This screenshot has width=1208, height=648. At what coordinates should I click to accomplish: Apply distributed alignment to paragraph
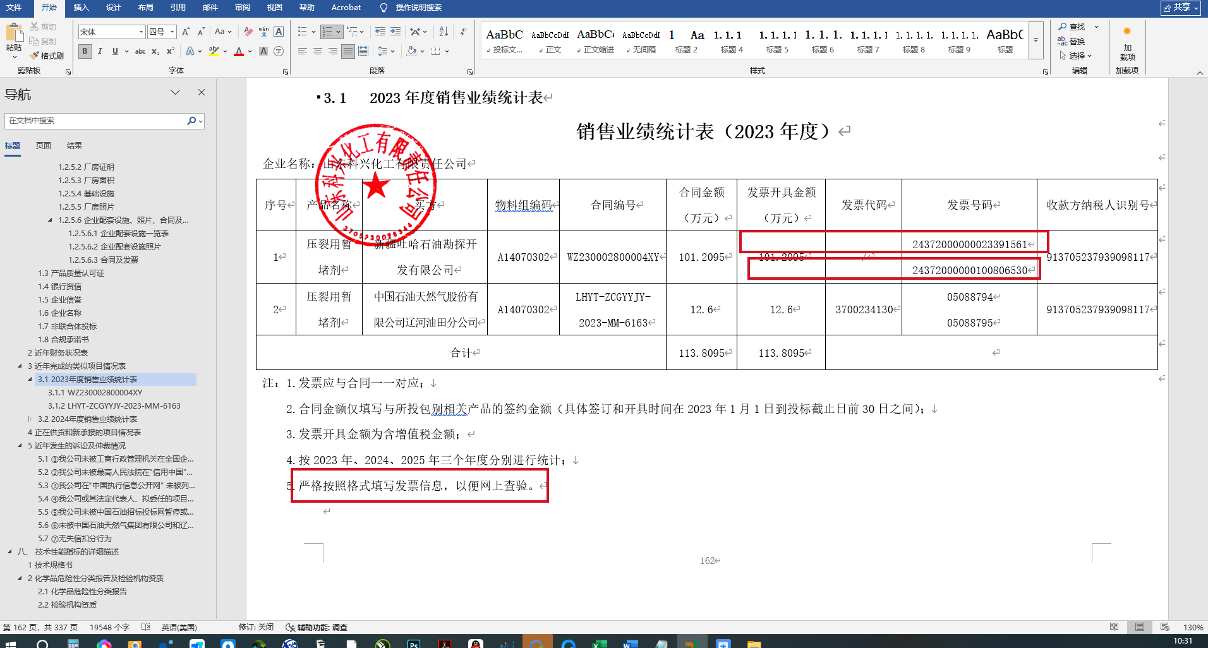(x=363, y=51)
